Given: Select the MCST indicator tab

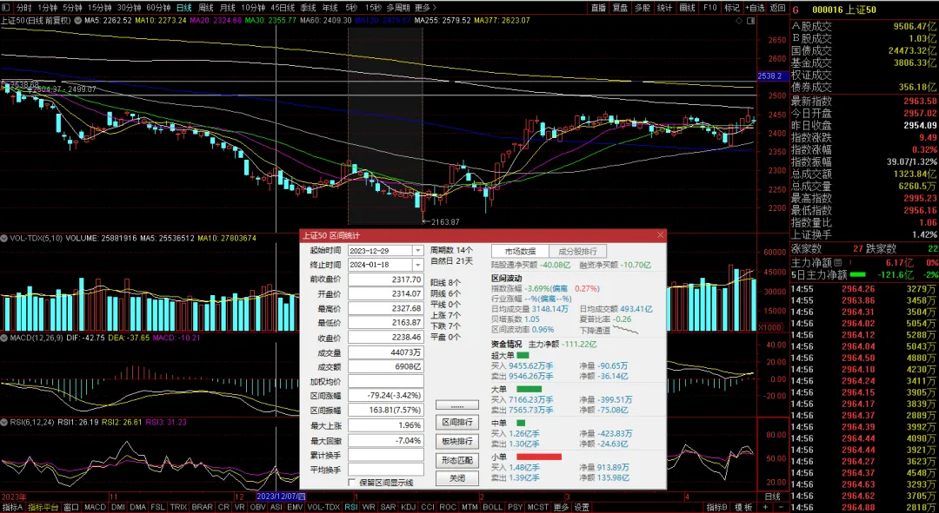Looking at the screenshot, I should [538, 507].
